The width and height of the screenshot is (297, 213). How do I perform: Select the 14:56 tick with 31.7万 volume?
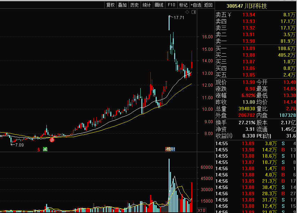point(255,200)
